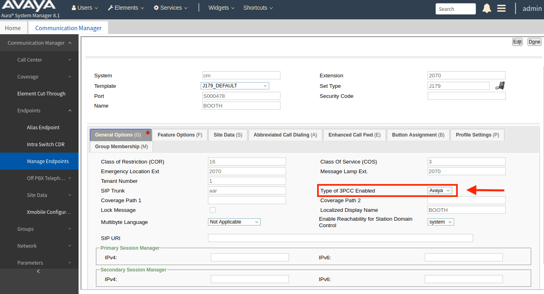Image resolution: width=544 pixels, height=294 pixels.
Task: Open the General Options (G) tab
Action: pos(120,135)
